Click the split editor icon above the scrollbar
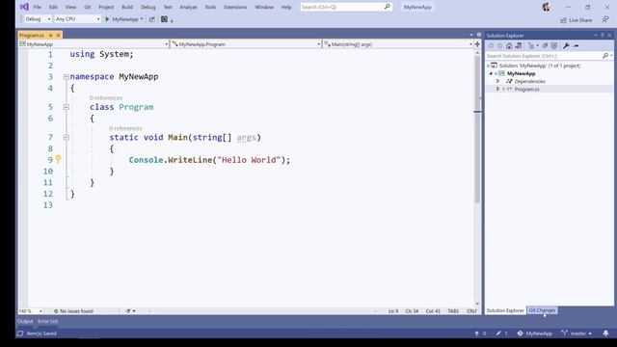Viewport: 617px width, 347px height. [477, 44]
